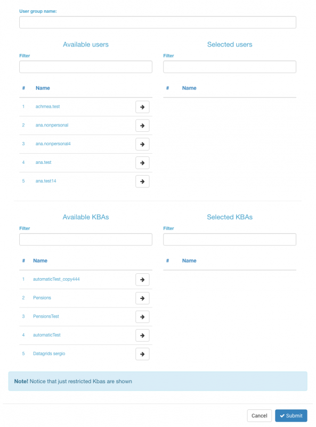316x427 pixels.
Task: Click the Selected users filter box
Action: tap(230, 67)
